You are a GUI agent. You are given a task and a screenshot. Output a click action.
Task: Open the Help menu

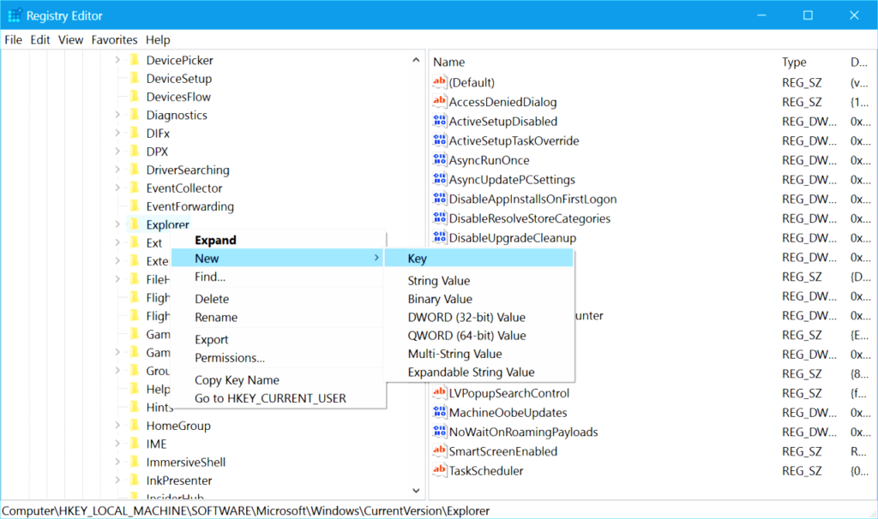158,39
